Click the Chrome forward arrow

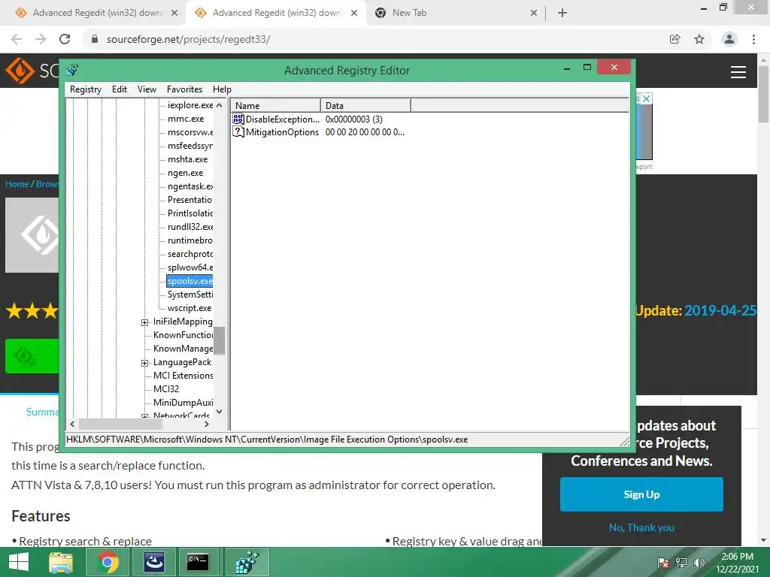coord(41,39)
